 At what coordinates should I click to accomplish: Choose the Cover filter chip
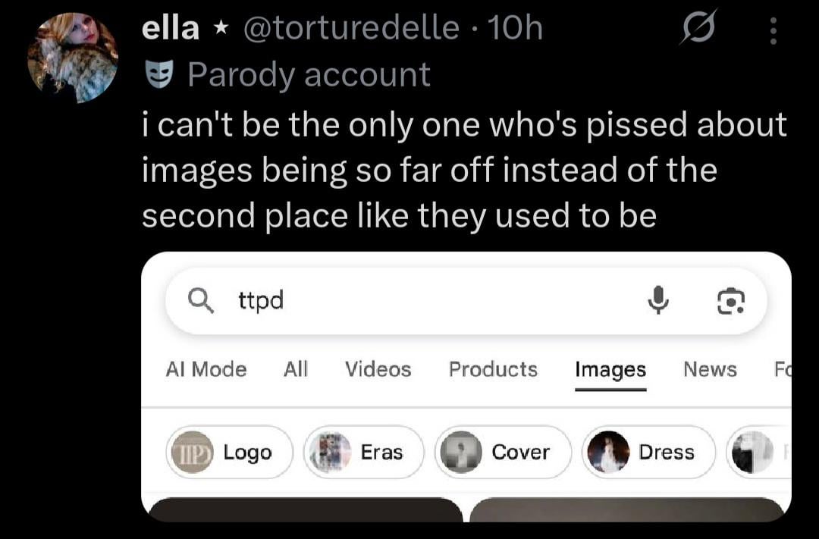pos(504,452)
